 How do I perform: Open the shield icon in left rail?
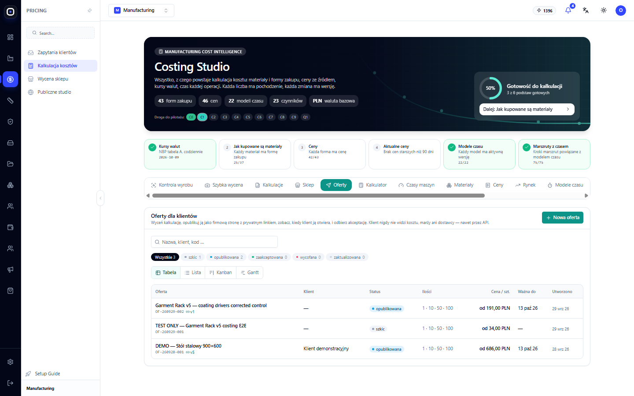[x=11, y=122]
